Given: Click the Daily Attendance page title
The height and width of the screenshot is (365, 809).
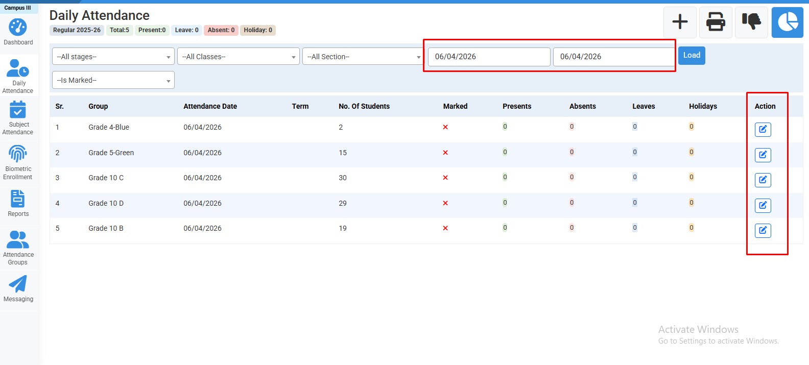Looking at the screenshot, I should coord(100,15).
